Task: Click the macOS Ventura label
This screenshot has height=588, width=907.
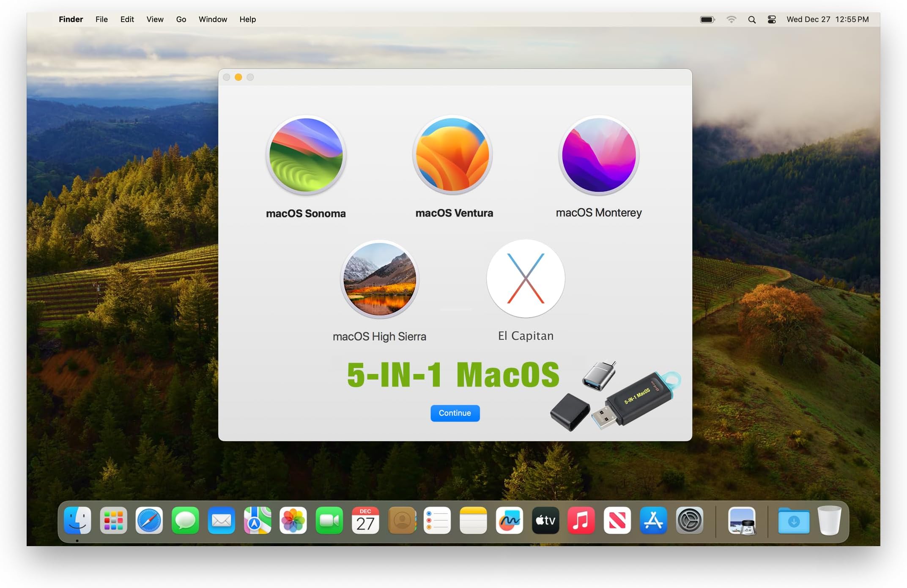Action: tap(454, 213)
